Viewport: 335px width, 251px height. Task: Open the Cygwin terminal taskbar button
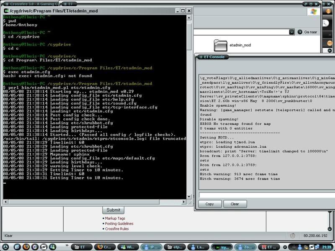click(x=223, y=247)
